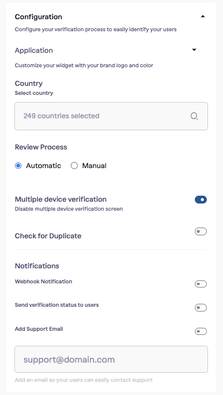223x395 pixels.
Task: Click the Configuration heading
Action: [x=38, y=17]
